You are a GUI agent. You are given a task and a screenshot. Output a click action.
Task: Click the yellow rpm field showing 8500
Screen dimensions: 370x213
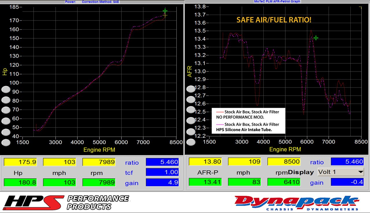(284, 162)
